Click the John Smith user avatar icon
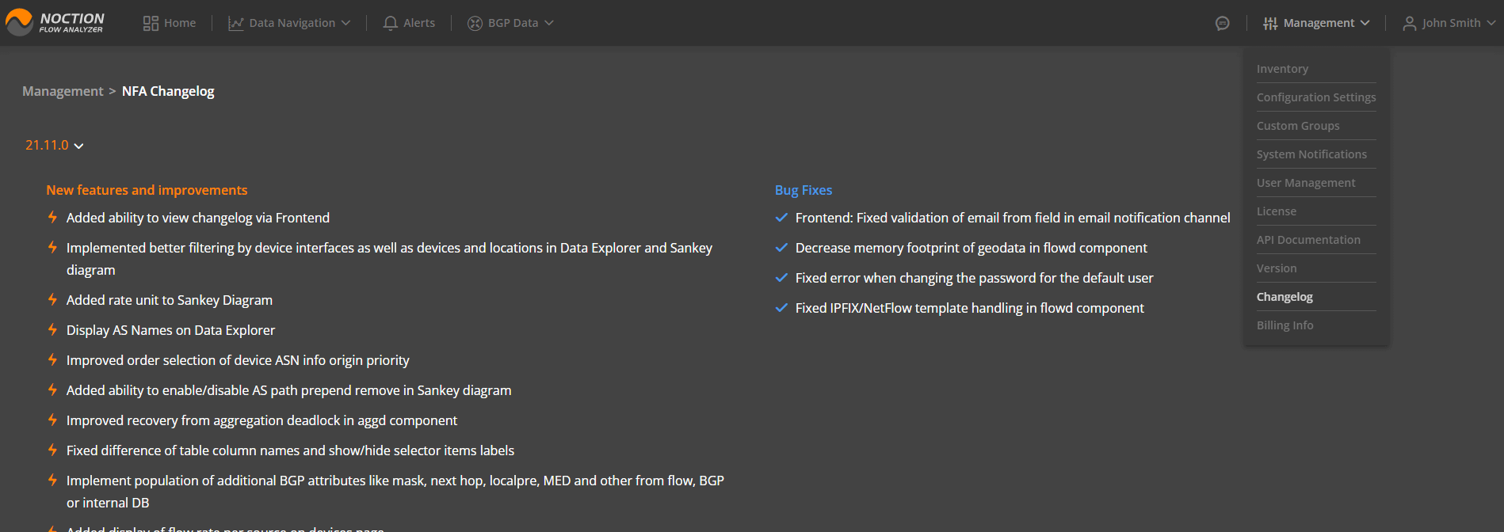Viewport: 1504px width, 532px height. (x=1410, y=23)
